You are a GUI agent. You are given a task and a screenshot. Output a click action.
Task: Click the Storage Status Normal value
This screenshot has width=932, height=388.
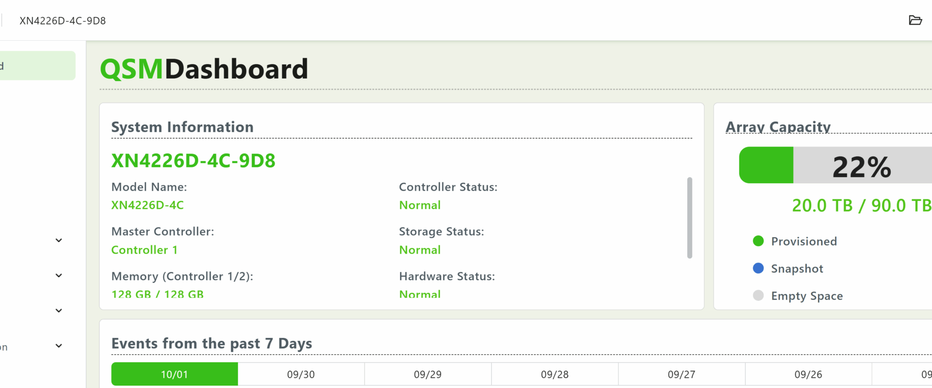pos(419,250)
